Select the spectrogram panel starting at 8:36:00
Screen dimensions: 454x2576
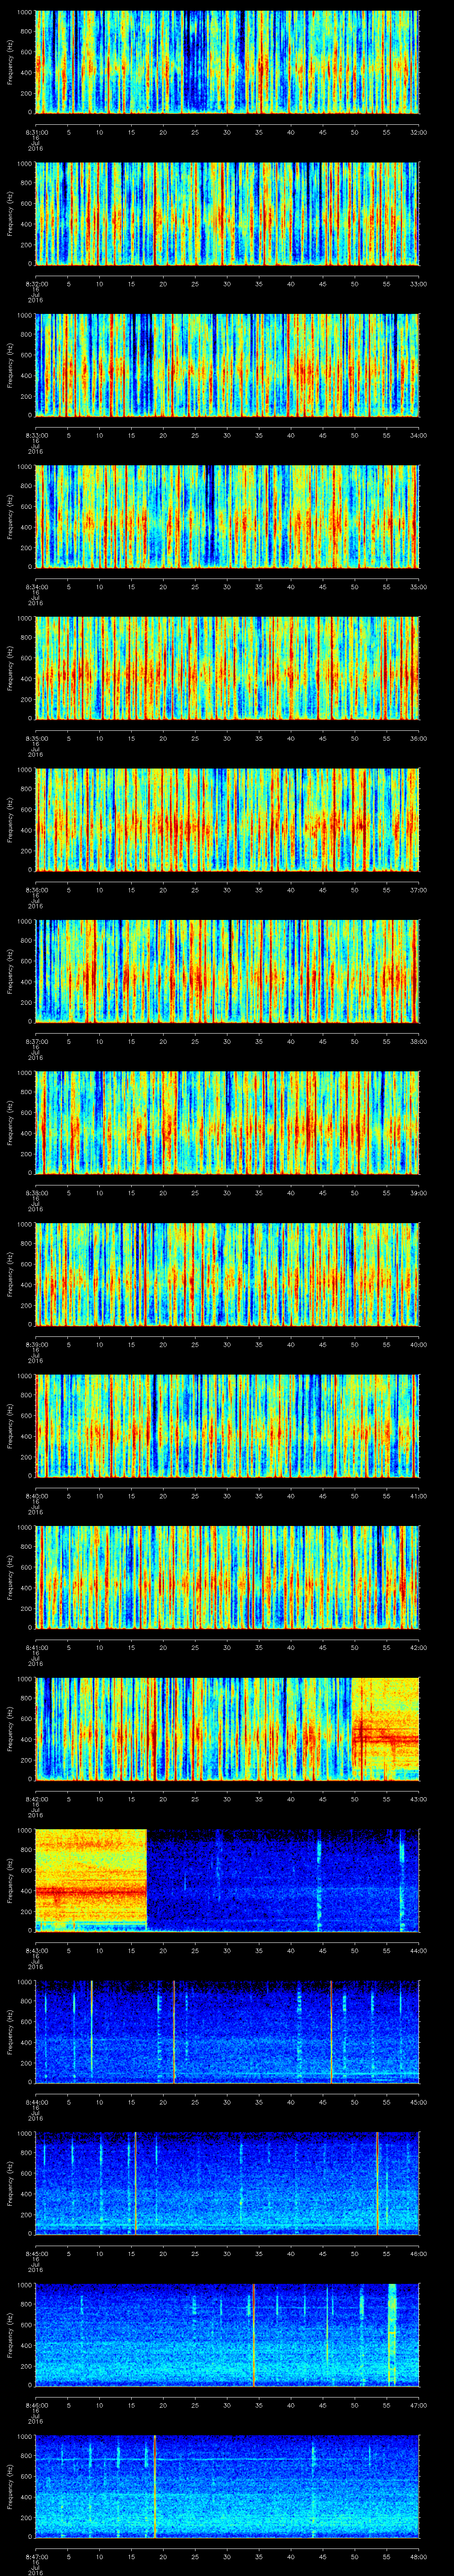click(x=227, y=819)
